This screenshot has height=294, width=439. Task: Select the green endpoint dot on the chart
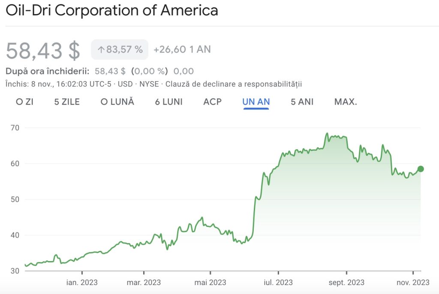(x=421, y=169)
